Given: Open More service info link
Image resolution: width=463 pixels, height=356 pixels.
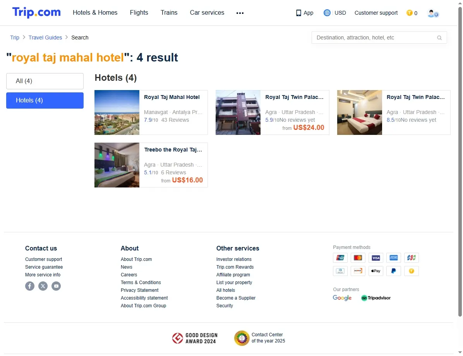Looking at the screenshot, I should pyautogui.click(x=43, y=275).
